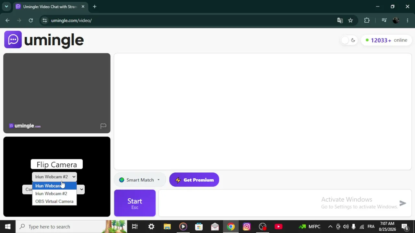Open the Iriun Webcam #2 camera selector

pos(54,177)
